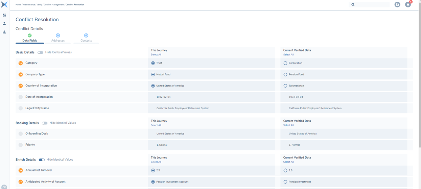This screenshot has height=189, width=421.
Task: Click the application logo at top left
Action: (x=4, y=4)
